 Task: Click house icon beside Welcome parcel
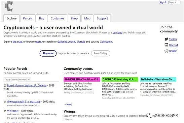coord(5,111)
